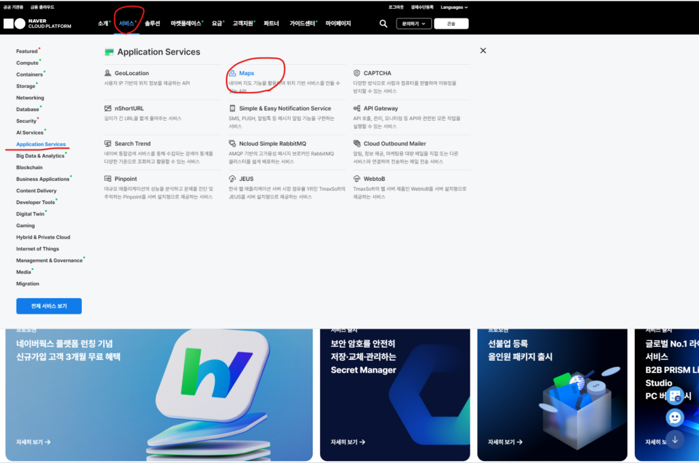Open the 소개 menu
699x463 pixels.
pyautogui.click(x=103, y=24)
